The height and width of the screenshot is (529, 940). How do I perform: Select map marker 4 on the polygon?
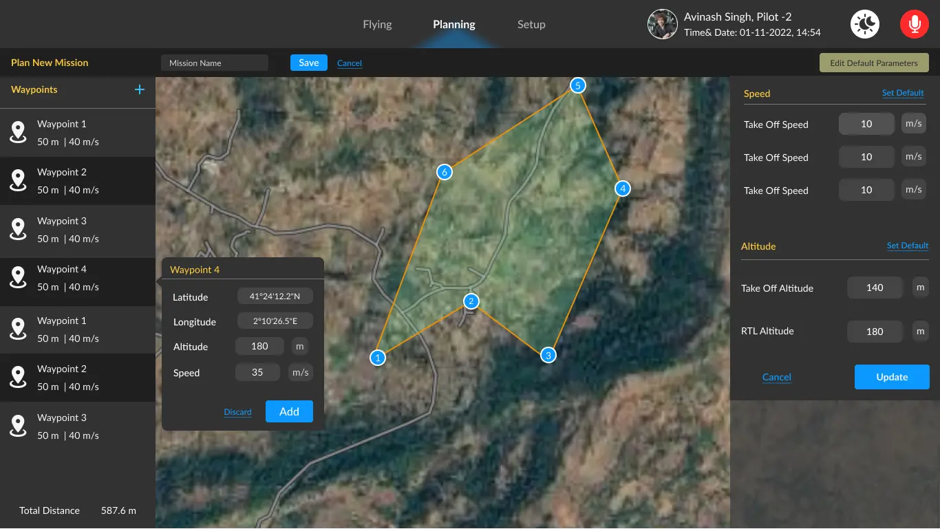(623, 188)
